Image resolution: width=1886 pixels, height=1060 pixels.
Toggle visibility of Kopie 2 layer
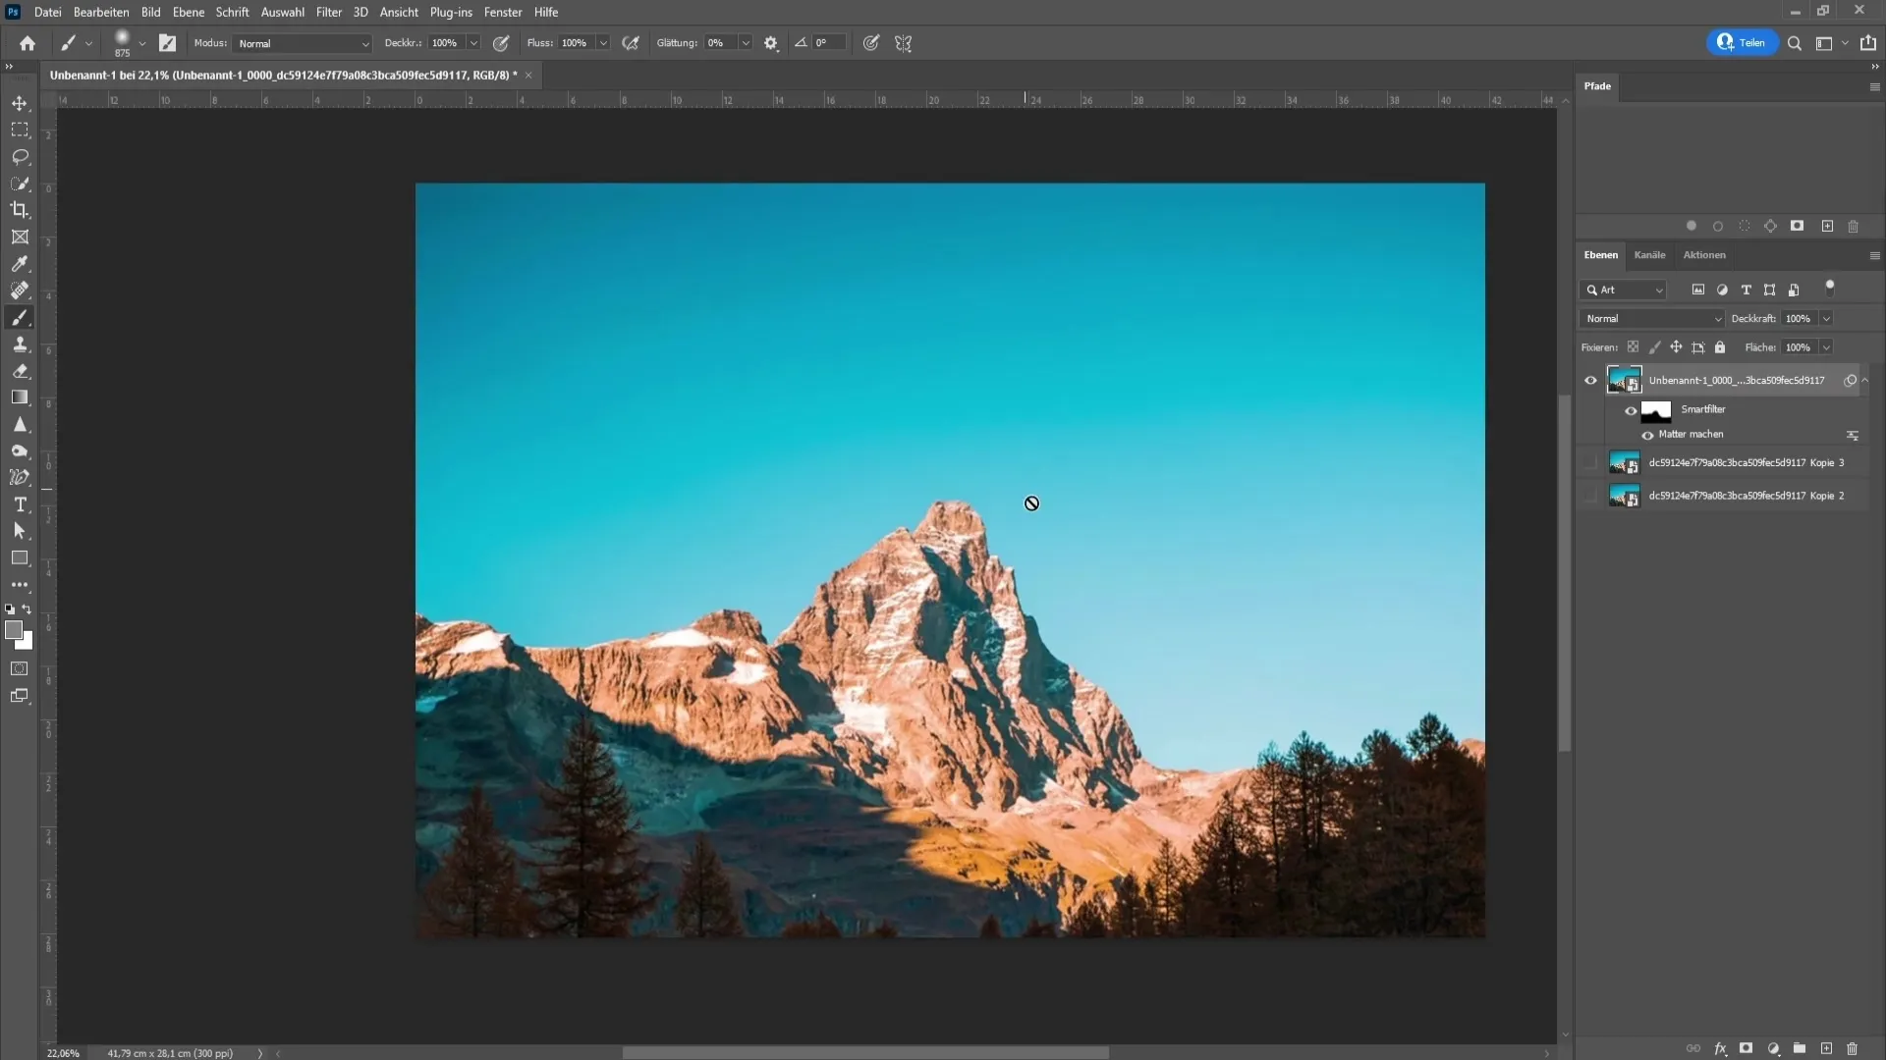1592,496
